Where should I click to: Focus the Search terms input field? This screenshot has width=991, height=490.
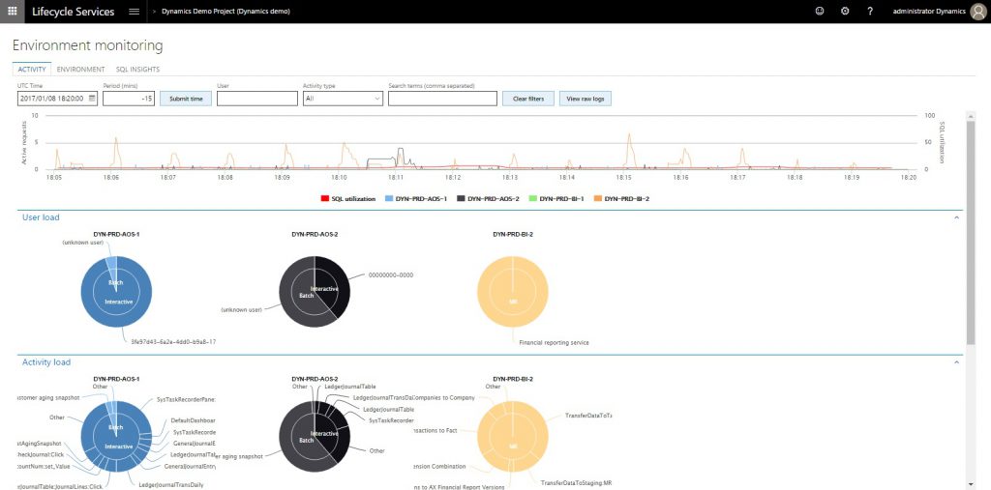point(442,99)
